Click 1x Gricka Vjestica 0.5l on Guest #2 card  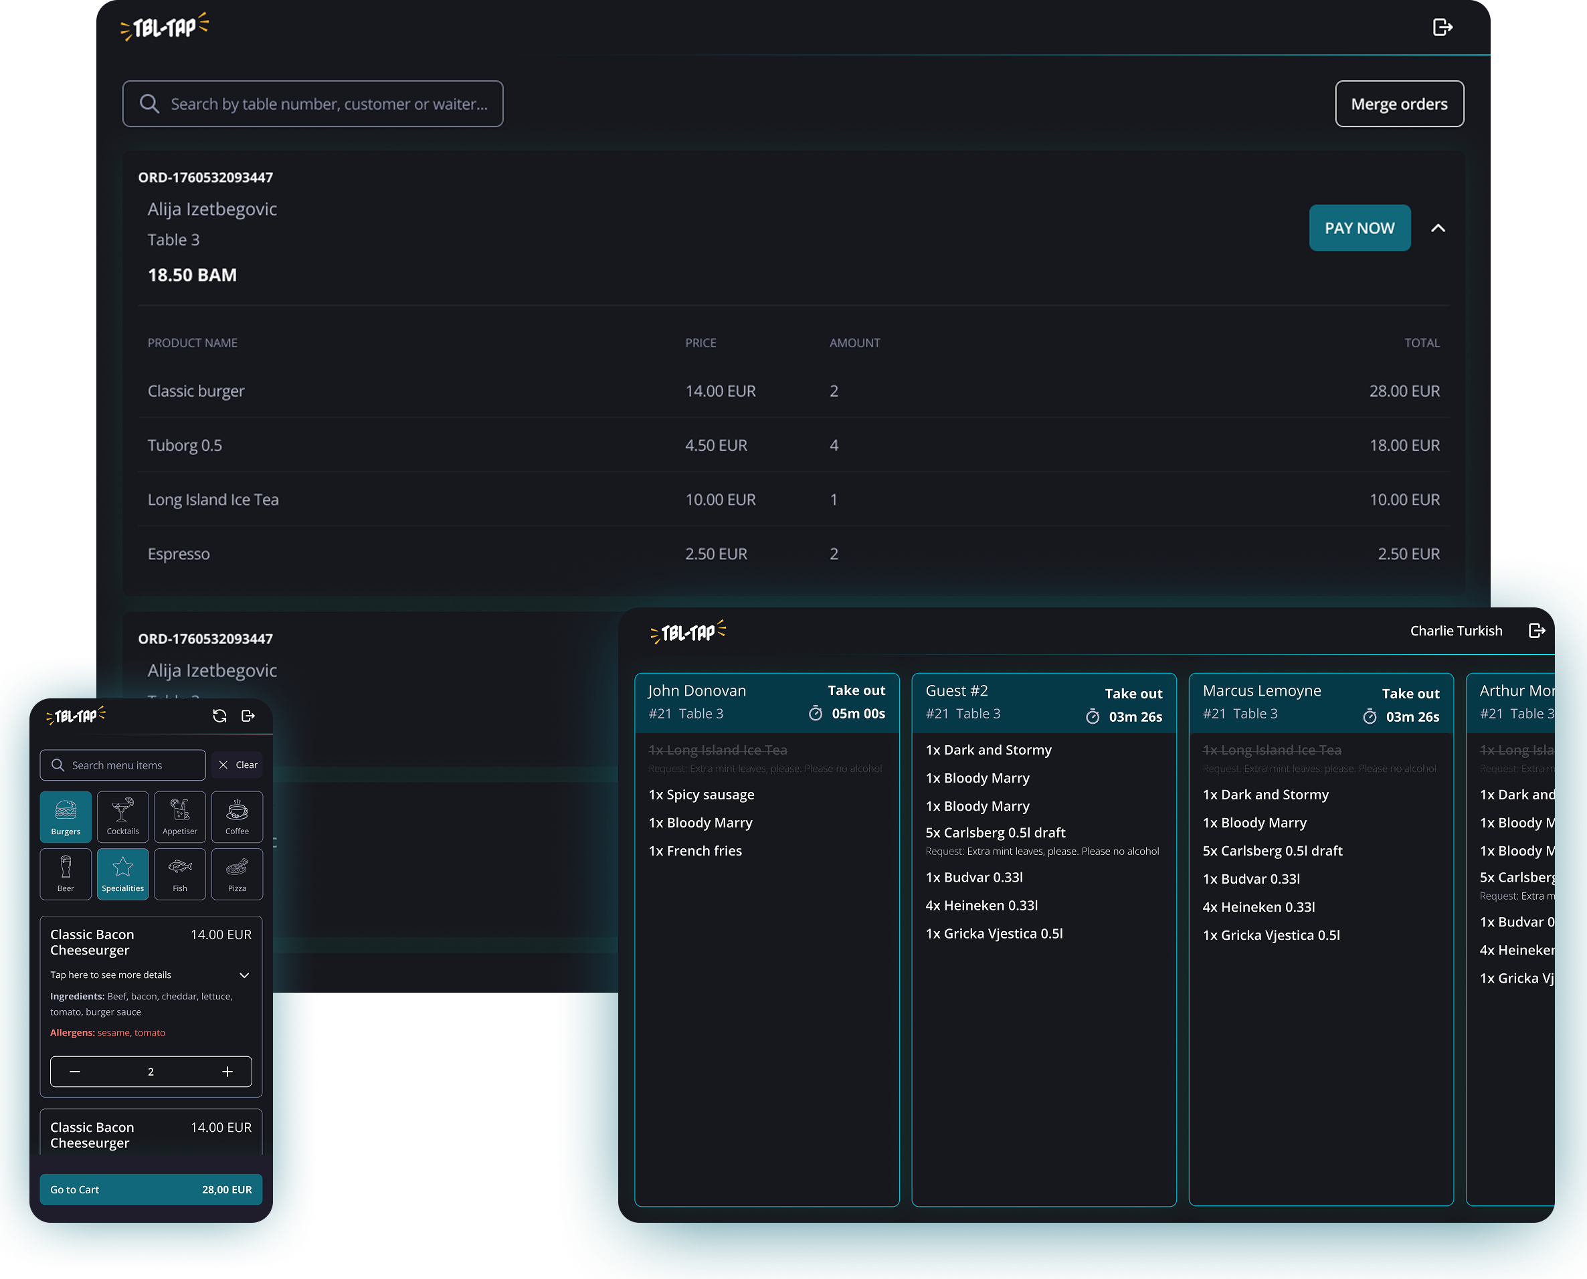click(994, 933)
